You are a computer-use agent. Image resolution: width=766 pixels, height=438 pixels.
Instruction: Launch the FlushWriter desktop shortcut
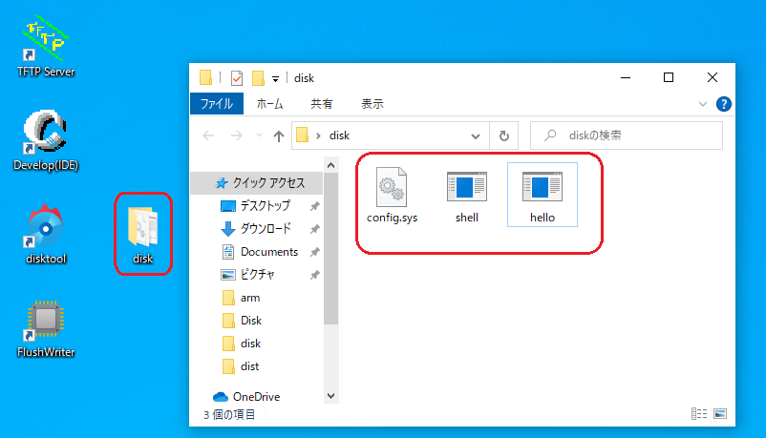pyautogui.click(x=46, y=328)
